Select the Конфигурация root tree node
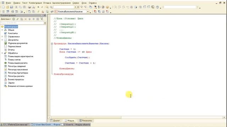227x127 pixels. tap(11, 27)
